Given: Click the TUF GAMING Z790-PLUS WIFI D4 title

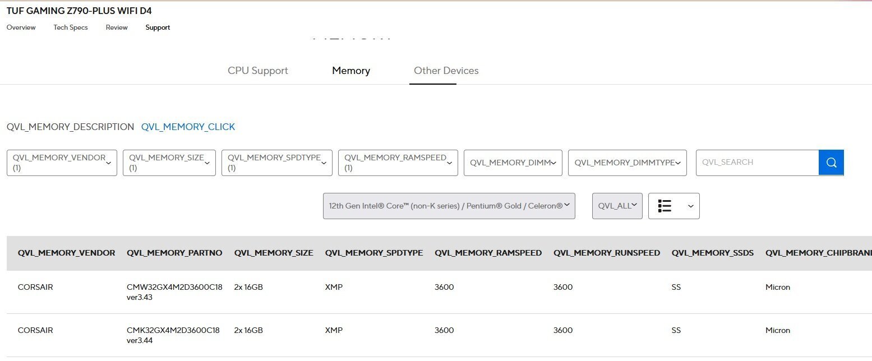Looking at the screenshot, I should [x=79, y=11].
